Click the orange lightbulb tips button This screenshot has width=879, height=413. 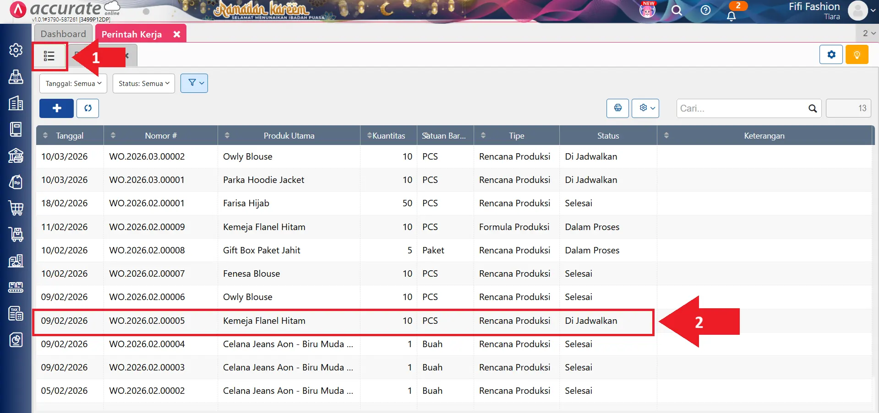click(x=857, y=55)
